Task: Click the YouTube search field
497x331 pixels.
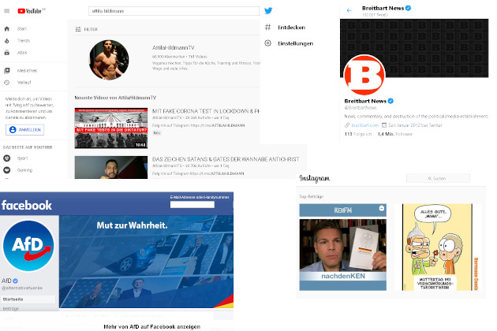Action: 174,11
